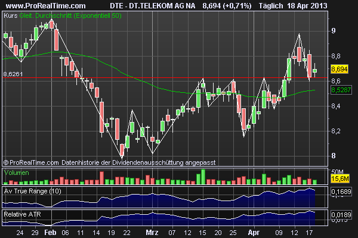
Task: Click the Av True Range (10) label
Action: [32, 191]
